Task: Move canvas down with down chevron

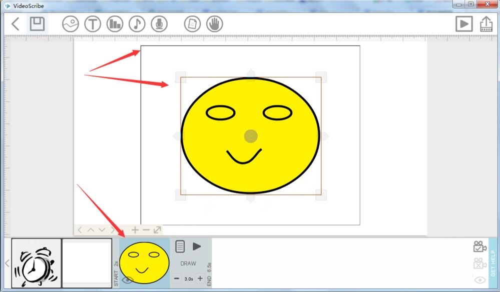Action: tap(102, 229)
